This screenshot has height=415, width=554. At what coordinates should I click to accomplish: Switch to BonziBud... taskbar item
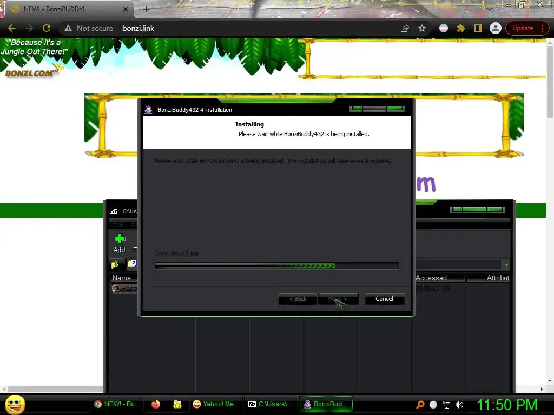click(x=326, y=404)
